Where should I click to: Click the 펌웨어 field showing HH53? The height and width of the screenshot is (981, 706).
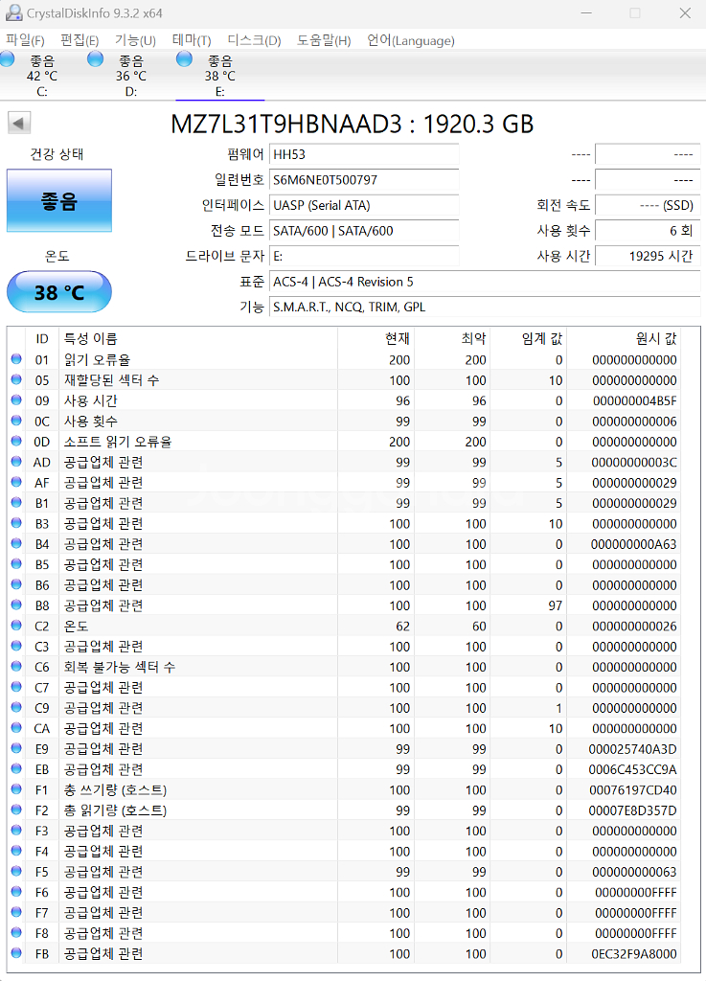(x=364, y=154)
